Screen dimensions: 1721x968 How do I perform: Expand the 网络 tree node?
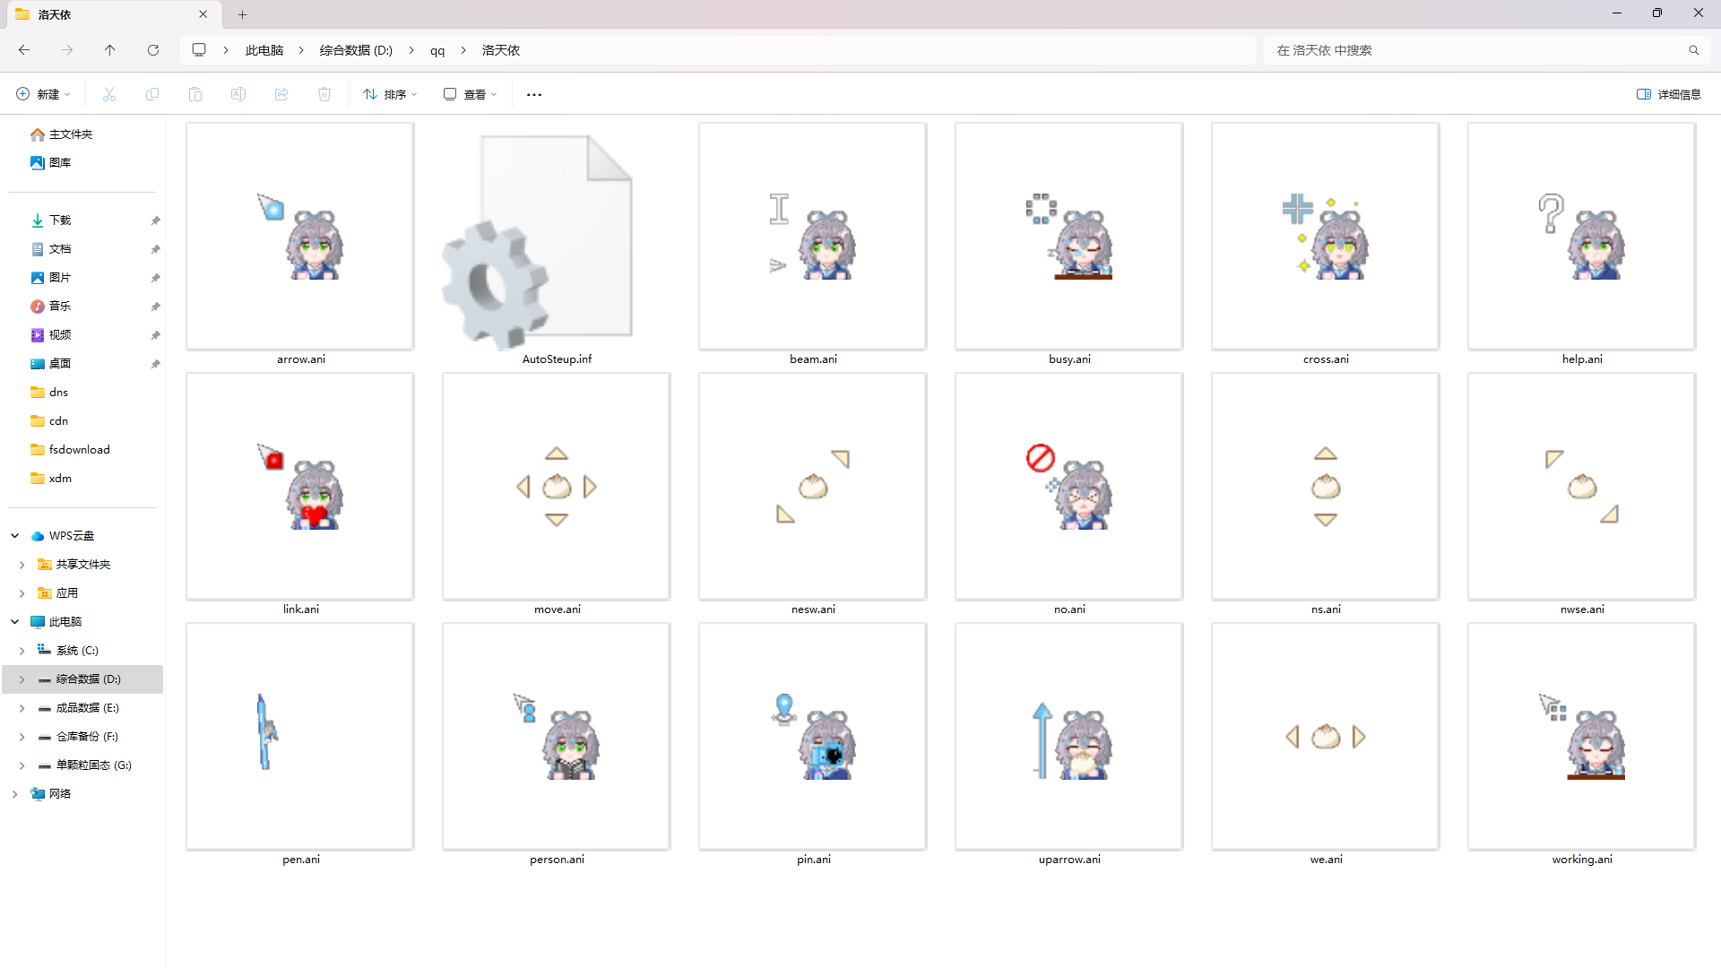[15, 794]
